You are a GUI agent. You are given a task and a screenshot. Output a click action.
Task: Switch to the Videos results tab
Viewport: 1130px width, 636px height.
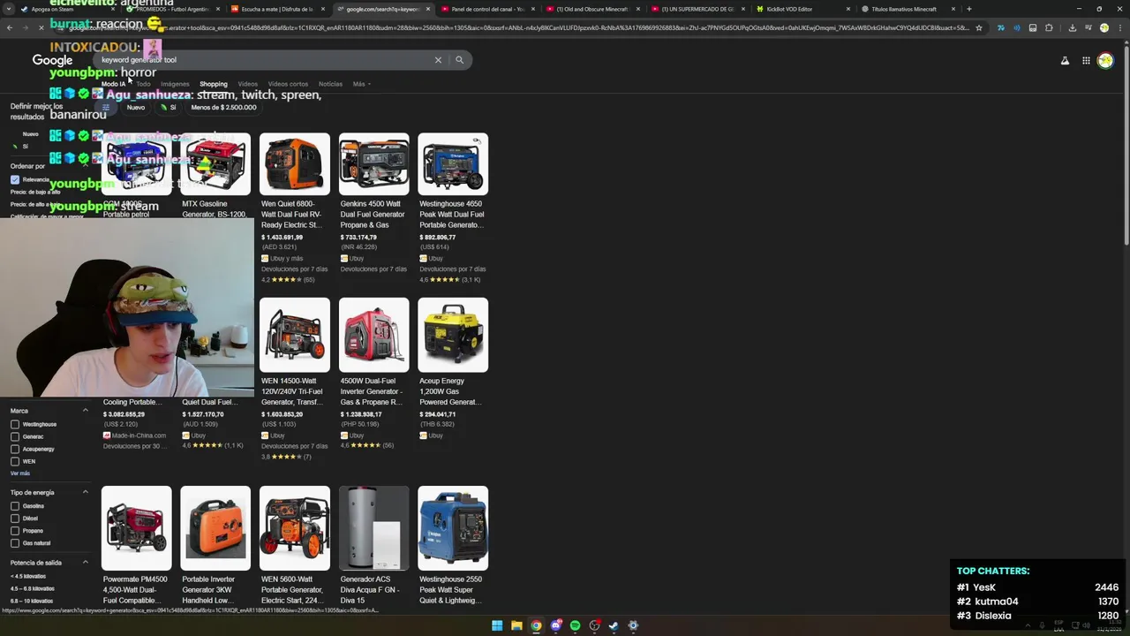[248, 84]
